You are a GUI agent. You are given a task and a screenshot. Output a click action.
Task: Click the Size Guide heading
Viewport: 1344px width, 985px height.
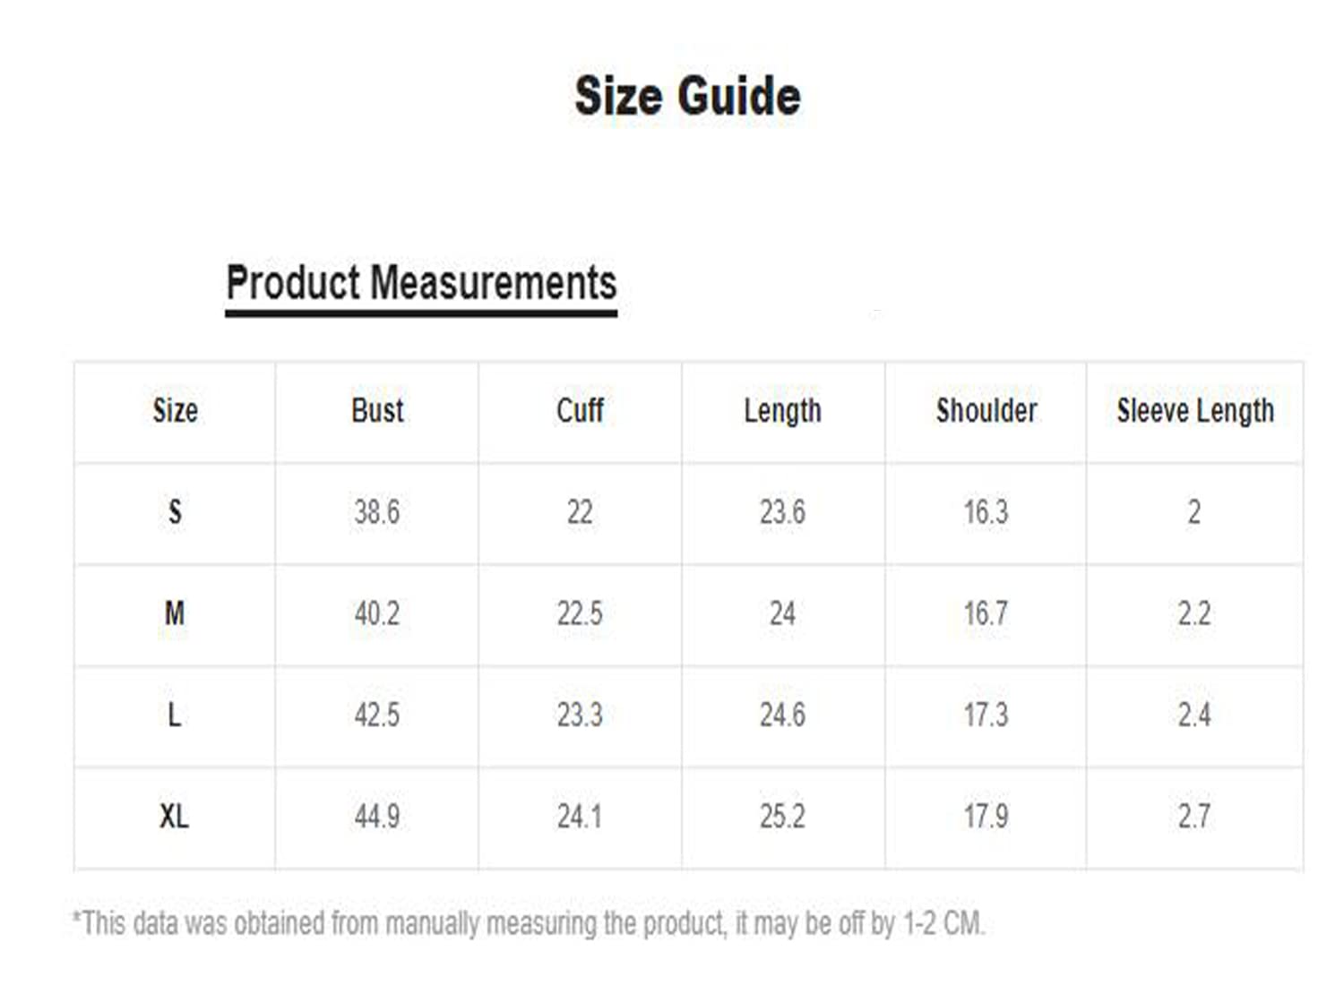pyautogui.click(x=687, y=97)
